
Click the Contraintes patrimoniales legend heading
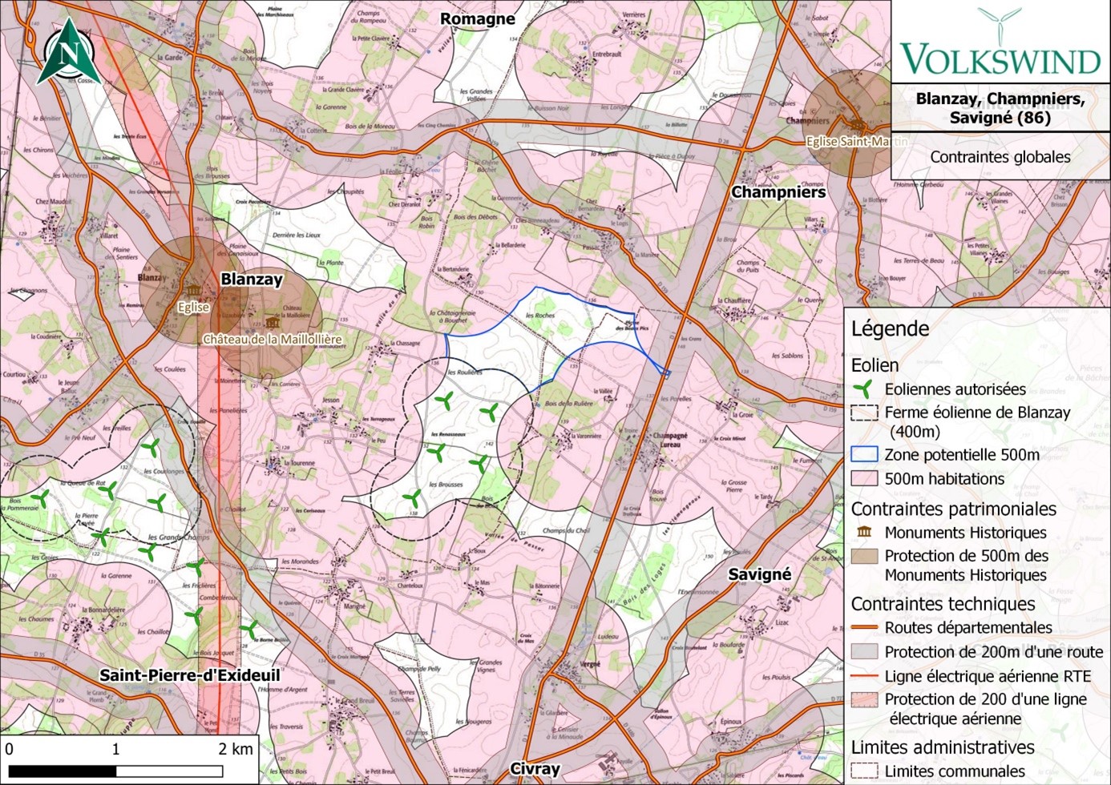pos(954,509)
